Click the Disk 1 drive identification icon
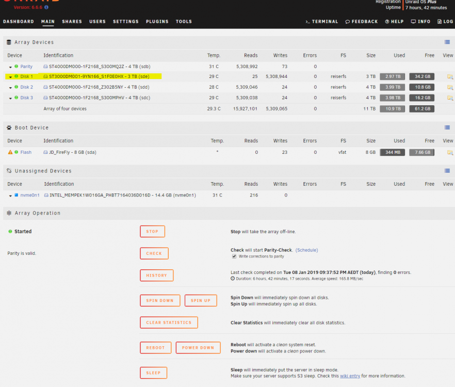The height and width of the screenshot is (387, 455). coord(45,76)
